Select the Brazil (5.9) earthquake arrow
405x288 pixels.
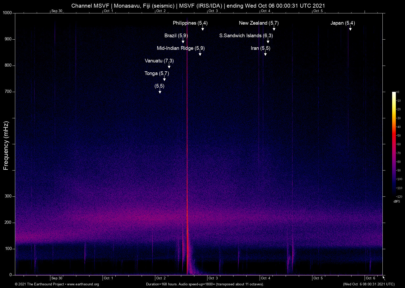[x=183, y=41]
